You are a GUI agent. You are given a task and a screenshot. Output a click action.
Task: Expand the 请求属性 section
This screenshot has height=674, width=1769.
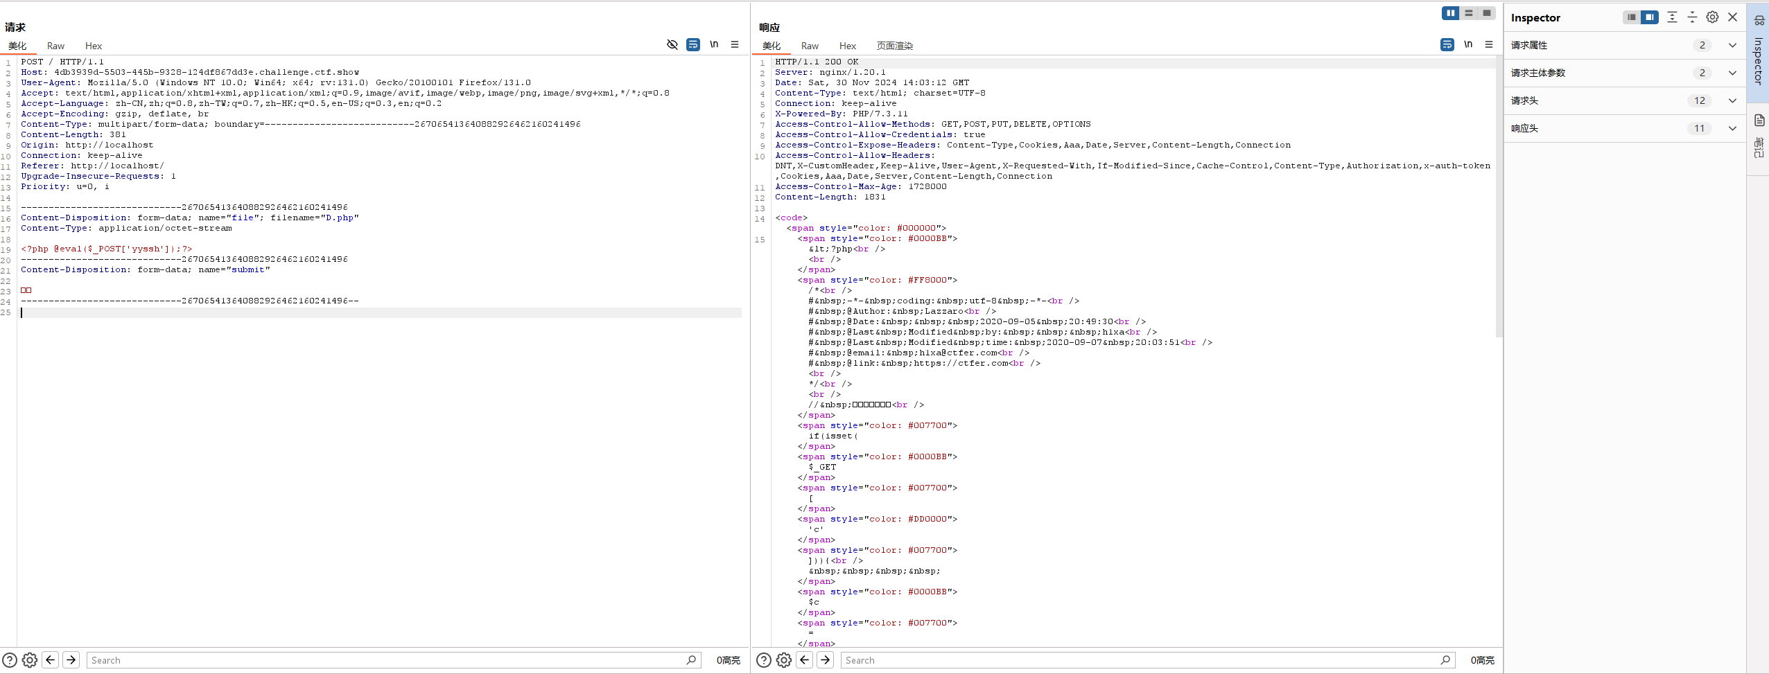pyautogui.click(x=1732, y=45)
